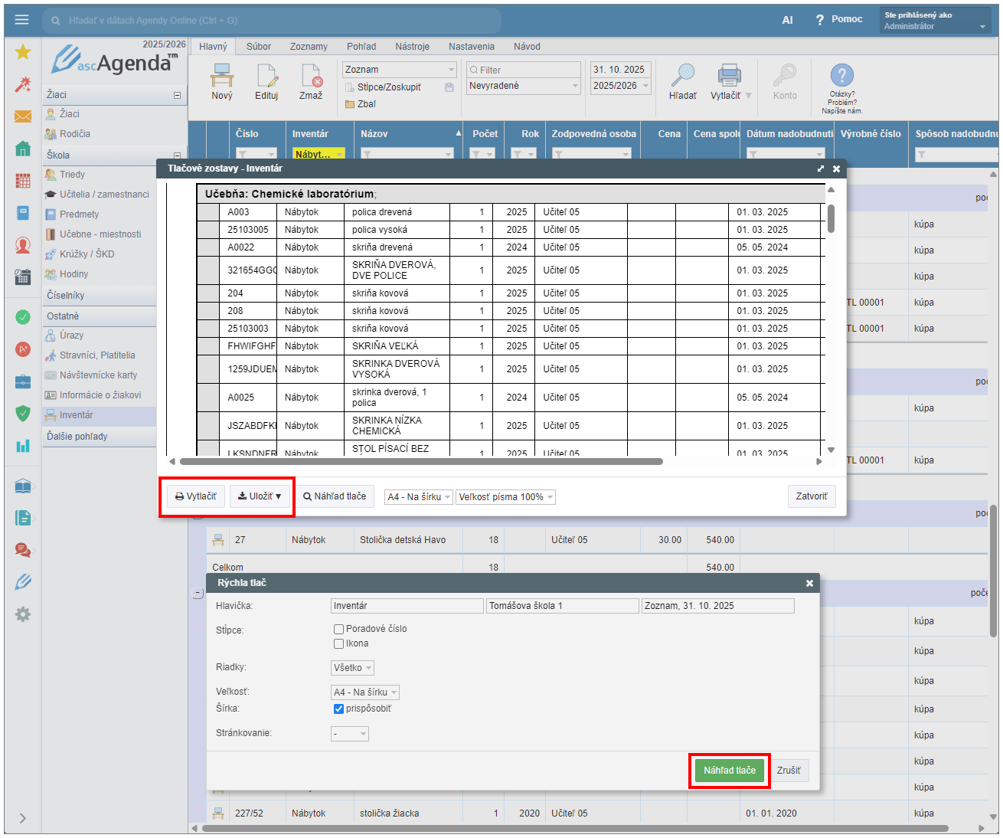Uncheck the prispôsobiť width checkbox
The width and height of the screenshot is (1003, 838).
pos(338,709)
